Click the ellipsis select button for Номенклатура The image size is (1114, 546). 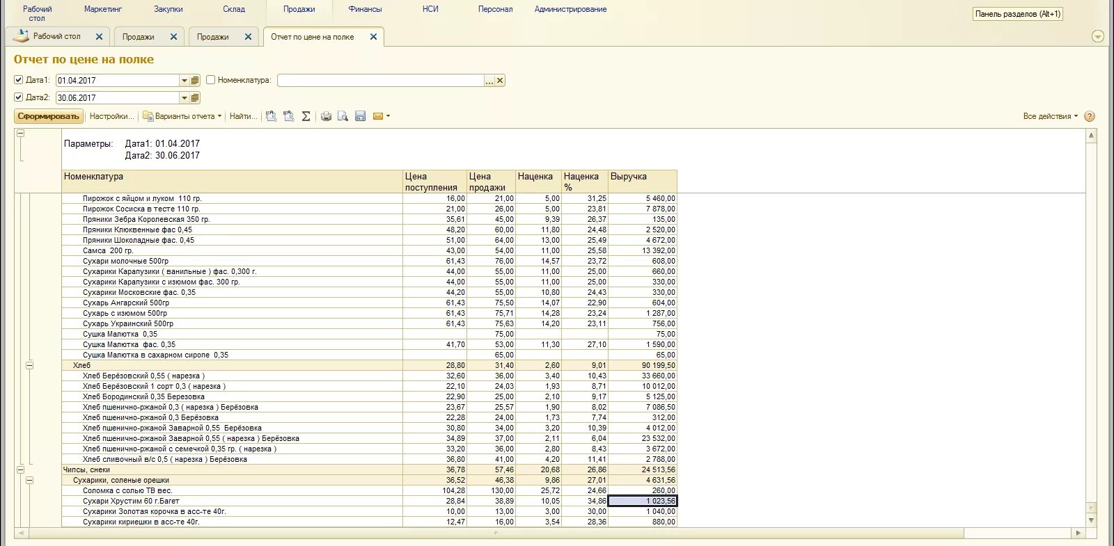point(489,81)
